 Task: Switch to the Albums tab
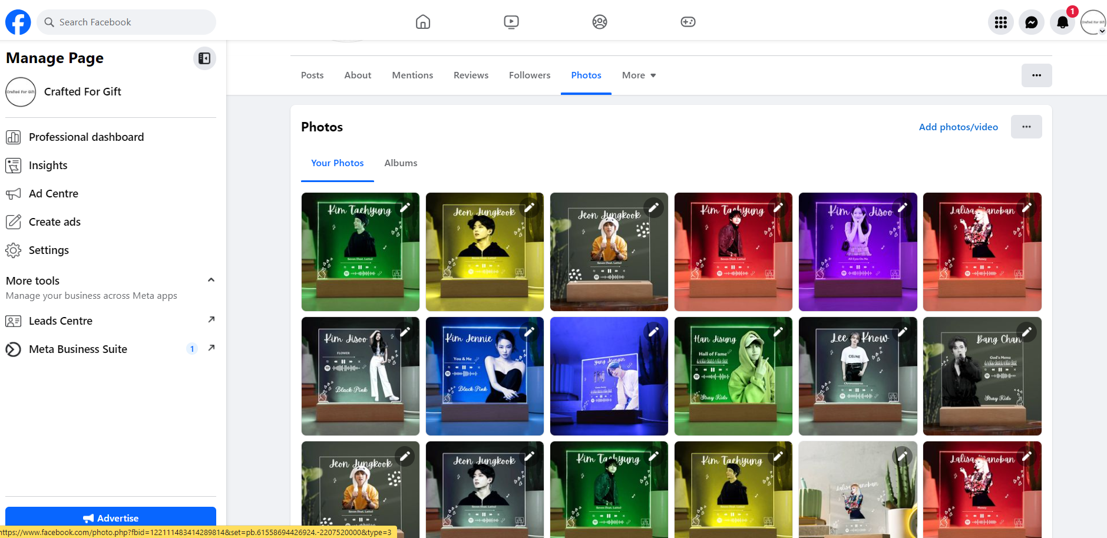[401, 163]
